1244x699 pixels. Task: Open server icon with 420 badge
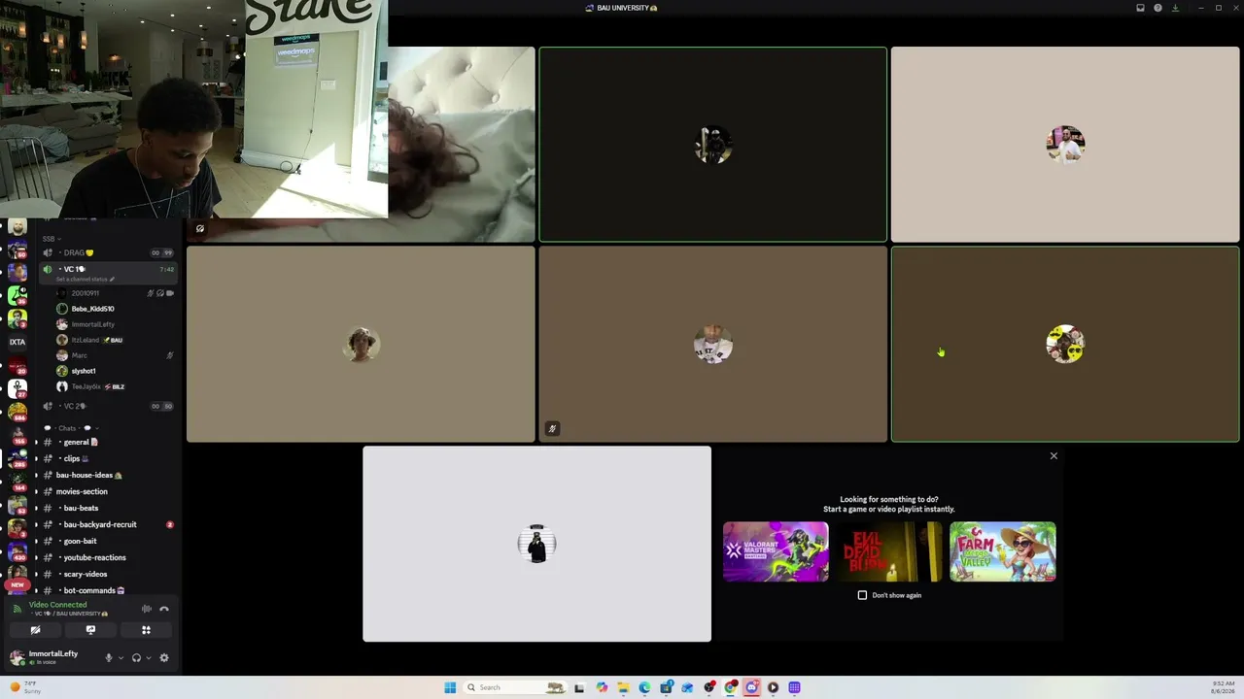coord(17,551)
